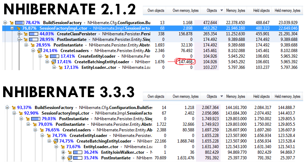This screenshot has height=167, width=306.
Task: Click arrow icon of CreateEntityLoader 17,41%
Action: tap(47, 56)
